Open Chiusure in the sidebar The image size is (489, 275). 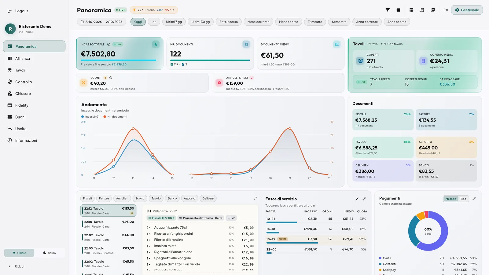click(x=34, y=94)
